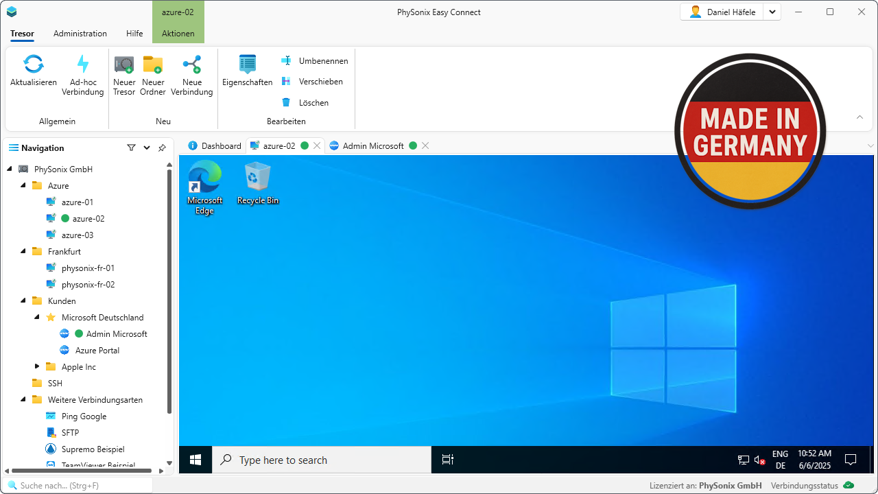
Task: Select the Azure Portal entry
Action: click(97, 351)
